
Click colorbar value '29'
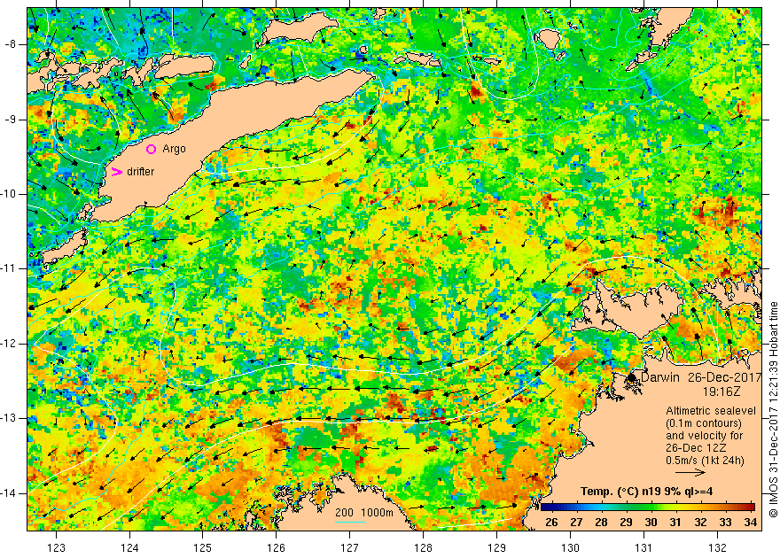tap(626, 523)
